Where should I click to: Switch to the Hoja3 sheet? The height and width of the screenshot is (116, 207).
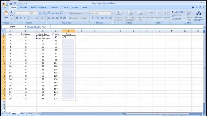(31, 114)
